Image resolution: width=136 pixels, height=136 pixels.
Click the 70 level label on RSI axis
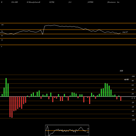pyautogui.click(x=2, y=31)
